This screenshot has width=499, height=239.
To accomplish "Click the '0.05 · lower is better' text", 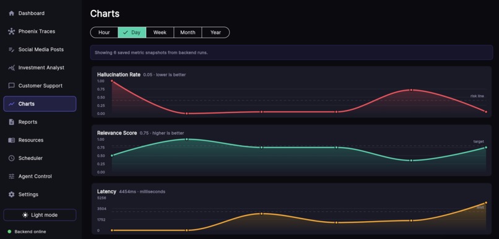I will click(165, 75).
